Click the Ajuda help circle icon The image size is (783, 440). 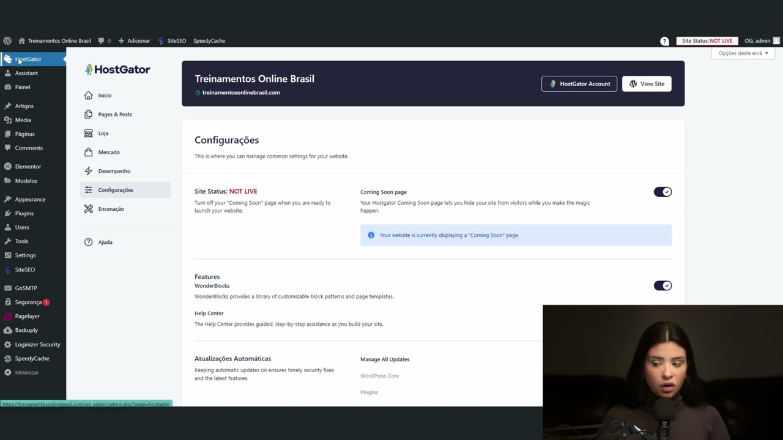[89, 242]
